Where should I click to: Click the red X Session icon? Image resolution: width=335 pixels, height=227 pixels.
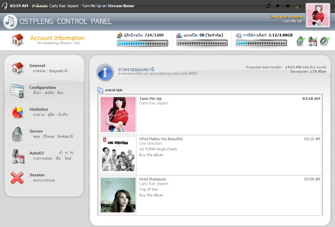point(17,178)
